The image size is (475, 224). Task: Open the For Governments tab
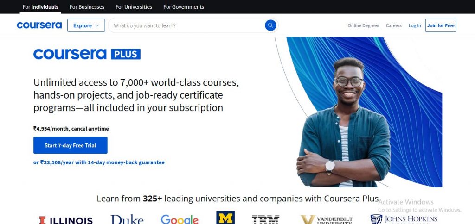[x=184, y=6]
